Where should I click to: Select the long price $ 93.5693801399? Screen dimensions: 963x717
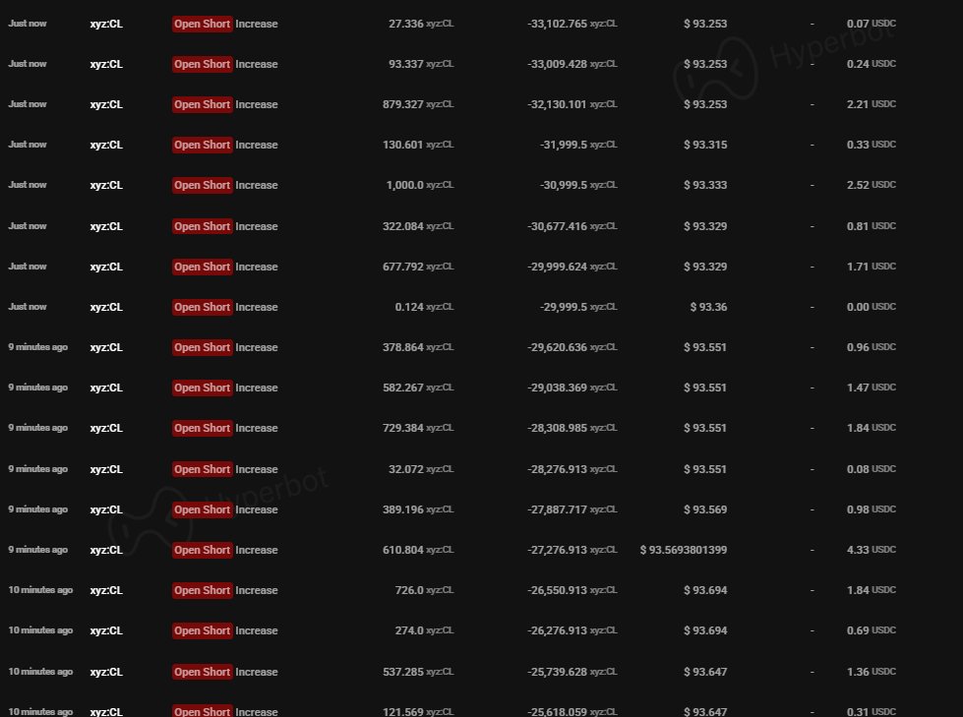[684, 550]
